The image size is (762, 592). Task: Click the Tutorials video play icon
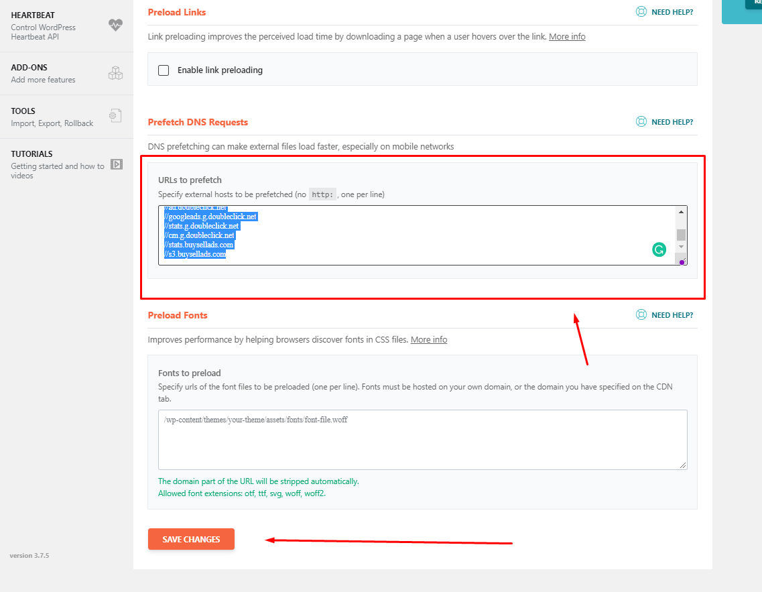point(116,164)
